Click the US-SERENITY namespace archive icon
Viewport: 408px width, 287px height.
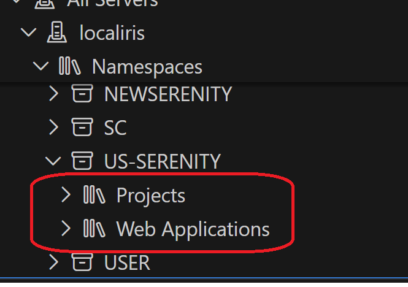pyautogui.click(x=82, y=161)
